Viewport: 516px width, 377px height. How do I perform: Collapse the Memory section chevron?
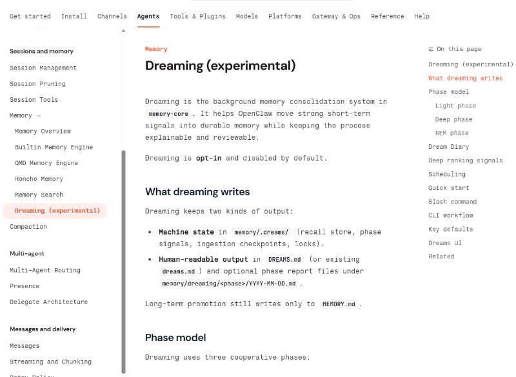click(39, 116)
